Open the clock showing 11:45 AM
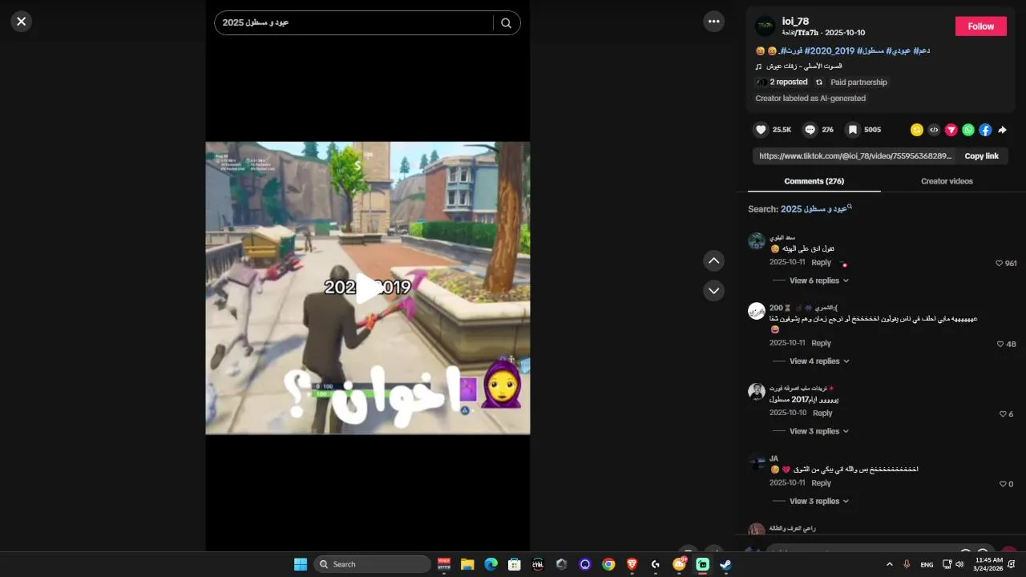 click(x=988, y=564)
